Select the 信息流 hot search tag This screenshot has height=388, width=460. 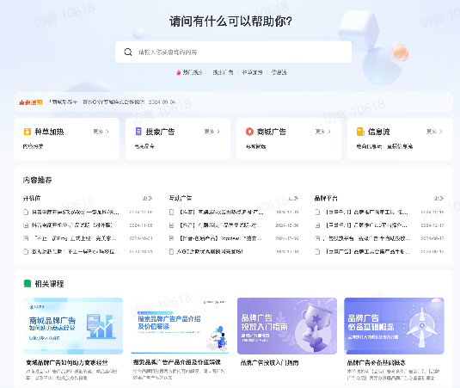[279, 72]
